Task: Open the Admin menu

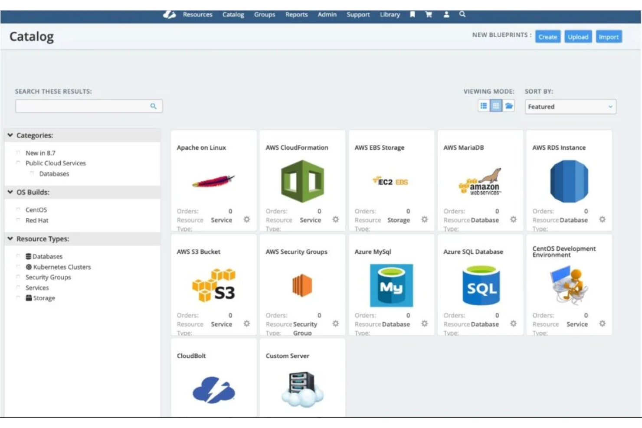Action: (327, 14)
